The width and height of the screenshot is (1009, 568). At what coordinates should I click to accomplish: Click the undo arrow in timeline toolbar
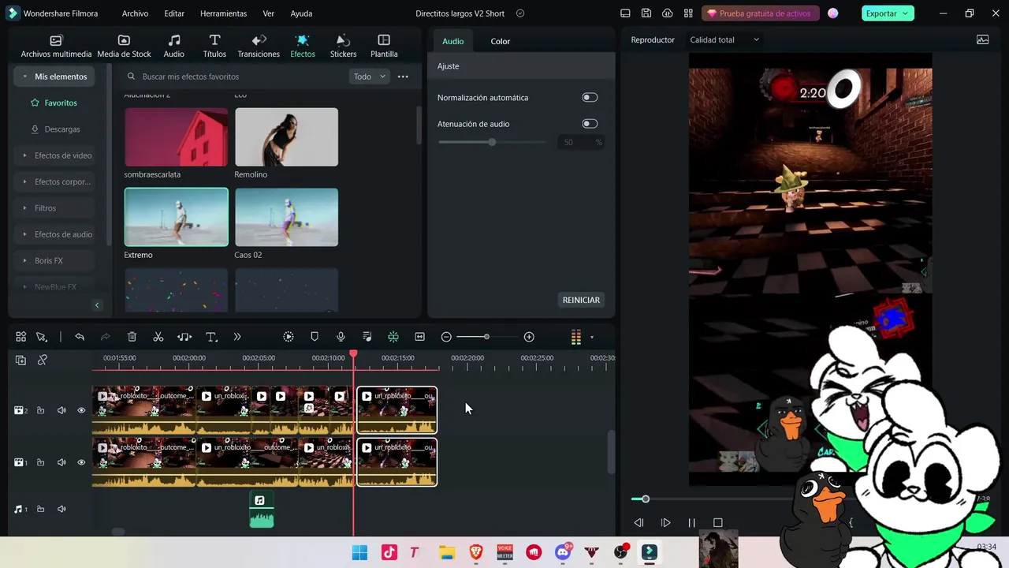(80, 337)
